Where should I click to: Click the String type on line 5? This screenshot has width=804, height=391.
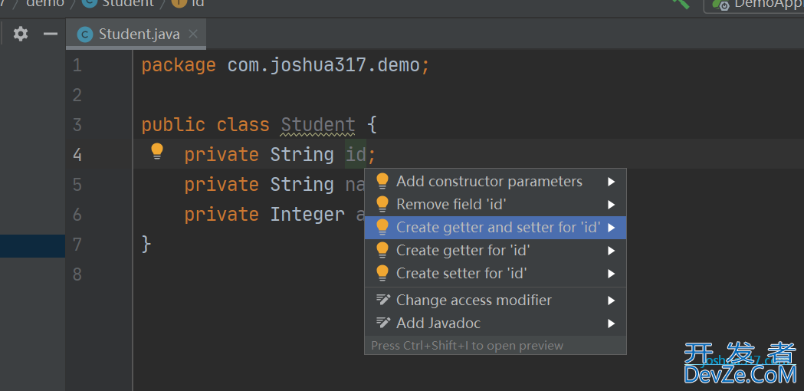coord(302,184)
